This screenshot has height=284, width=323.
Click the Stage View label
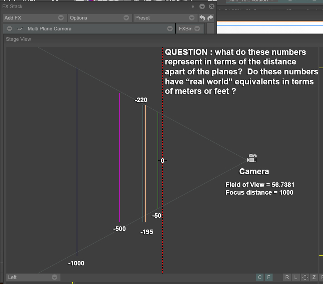pos(18,39)
